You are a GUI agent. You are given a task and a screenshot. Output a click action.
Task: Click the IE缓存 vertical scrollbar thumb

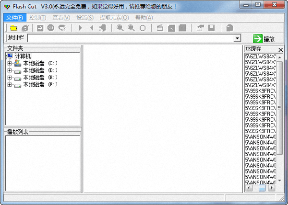pos(279,108)
